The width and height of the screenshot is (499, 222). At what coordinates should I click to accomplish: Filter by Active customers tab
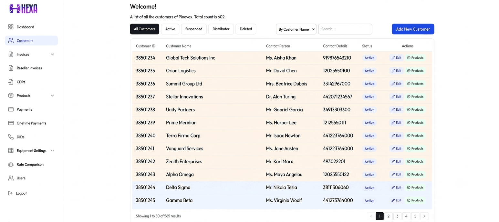[170, 29]
